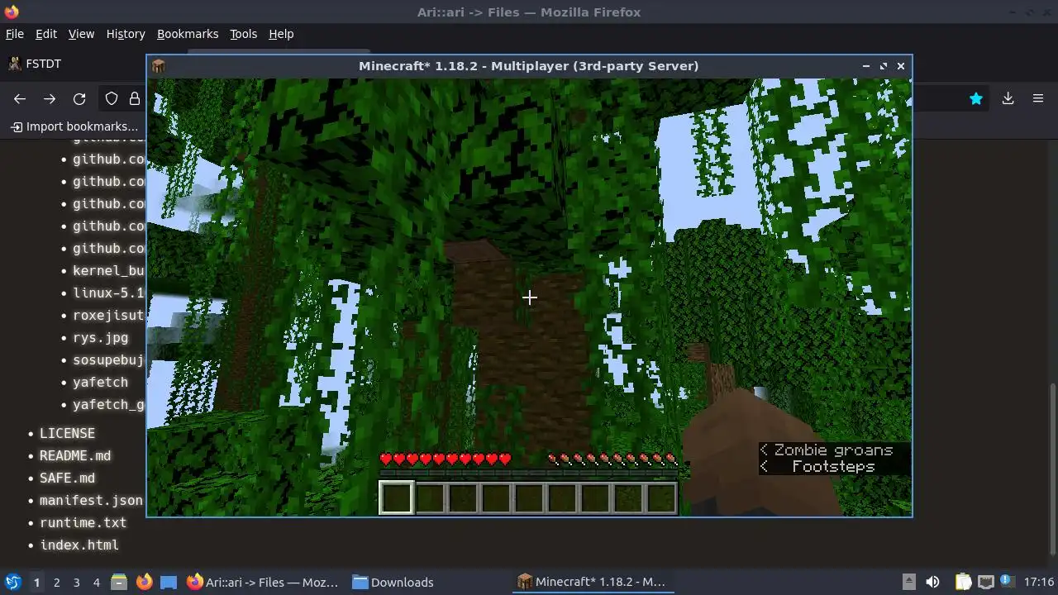Click the Import bookmarks toolbar button
The height and width of the screenshot is (595, 1058).
pyautogui.click(x=74, y=126)
